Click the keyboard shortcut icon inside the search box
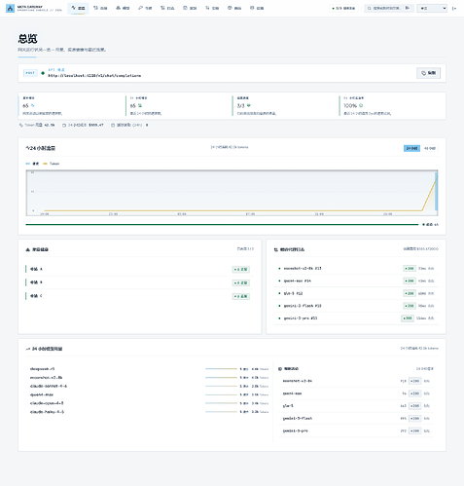This screenshot has height=486, width=464. tap(408, 8)
